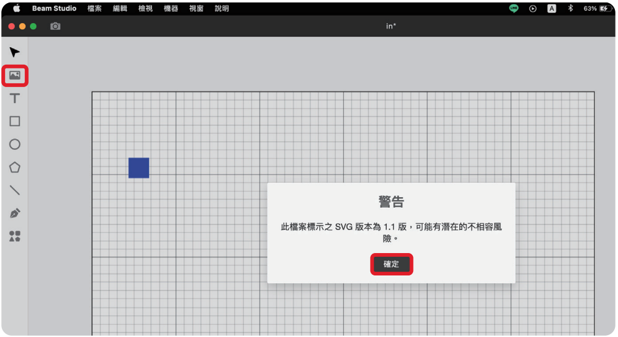
Task: Select the Polygon tool
Action: 14,167
